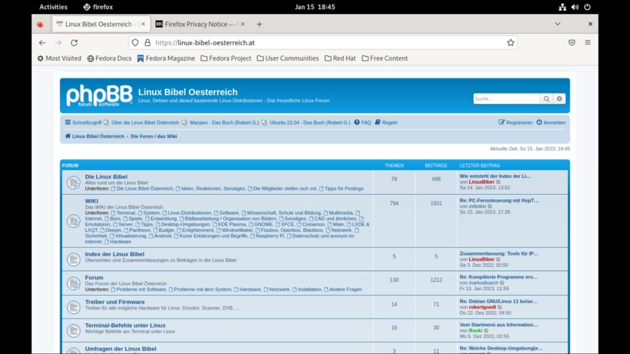Click the Anmelden login link

(x=551, y=122)
